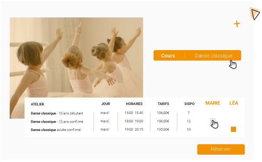Uncheck Léa's orange checkbox for adulte confirmé
This screenshot has height=162, width=262.
click(x=233, y=129)
